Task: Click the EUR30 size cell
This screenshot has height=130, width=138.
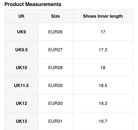Action: pyautogui.click(x=55, y=103)
